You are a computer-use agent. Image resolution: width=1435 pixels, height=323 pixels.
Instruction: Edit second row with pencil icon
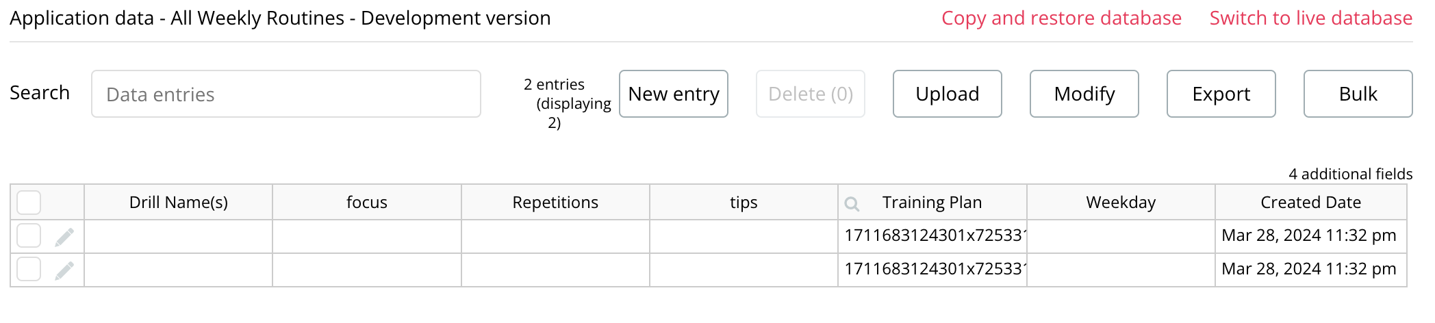click(64, 270)
